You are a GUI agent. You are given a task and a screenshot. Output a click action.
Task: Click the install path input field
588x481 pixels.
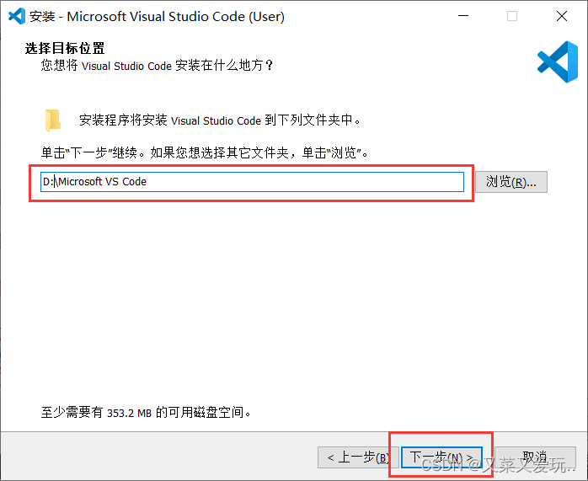click(x=252, y=182)
